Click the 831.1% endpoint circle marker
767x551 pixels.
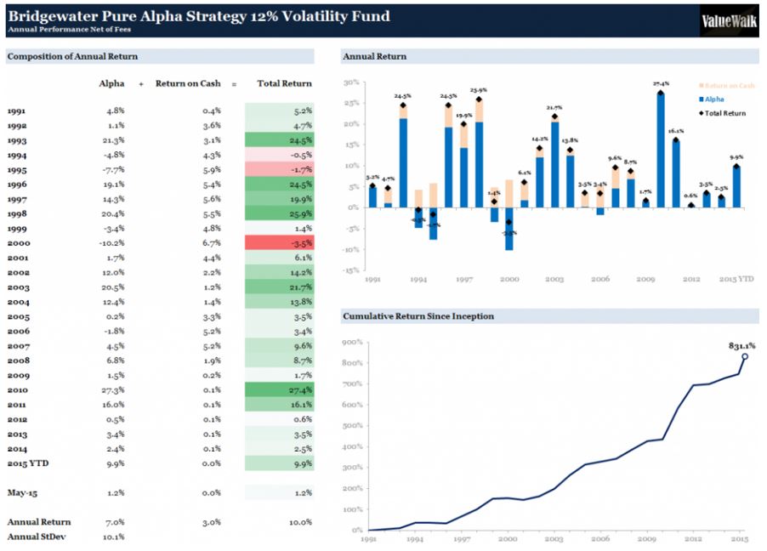click(x=744, y=356)
